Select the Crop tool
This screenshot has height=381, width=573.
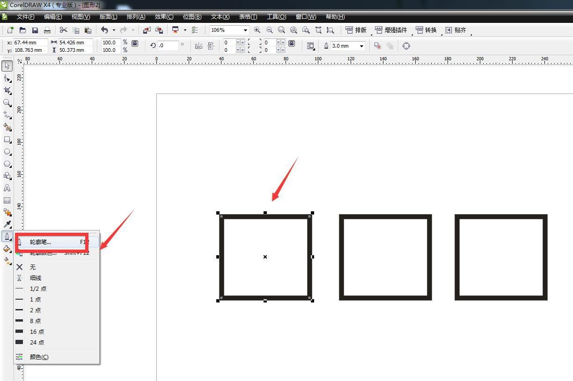pos(7,90)
